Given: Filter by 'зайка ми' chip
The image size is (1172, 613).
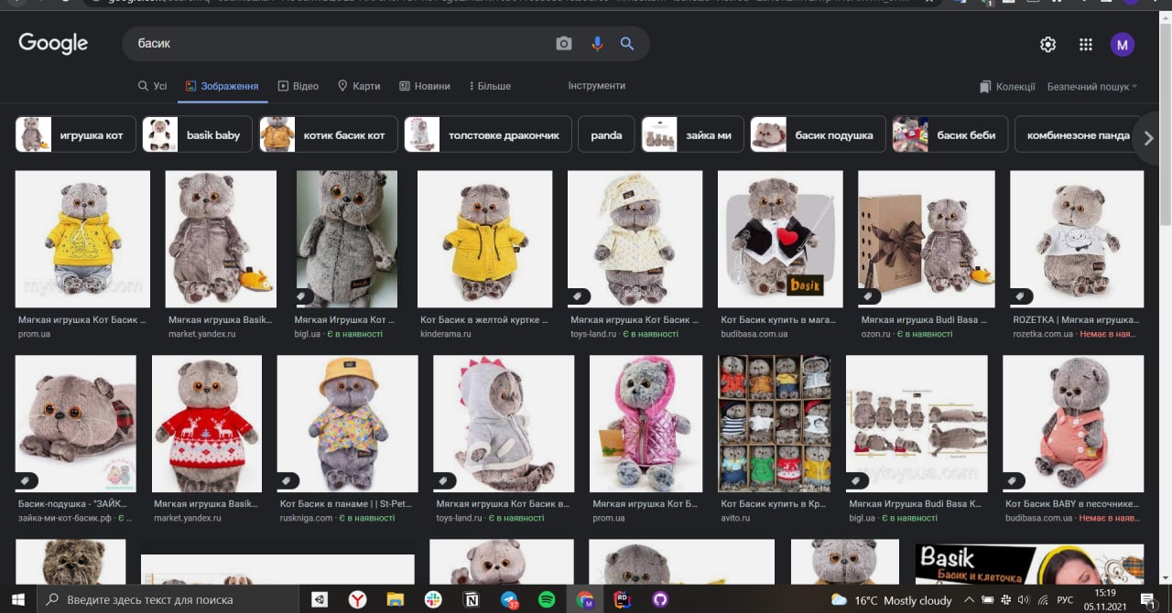Looking at the screenshot, I should [692, 134].
